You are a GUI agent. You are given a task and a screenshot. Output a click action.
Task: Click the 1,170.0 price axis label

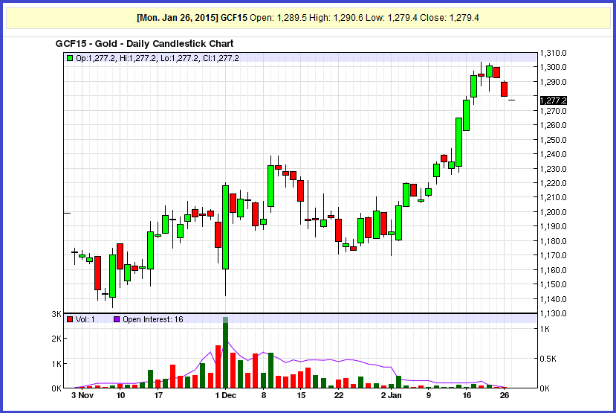553,256
